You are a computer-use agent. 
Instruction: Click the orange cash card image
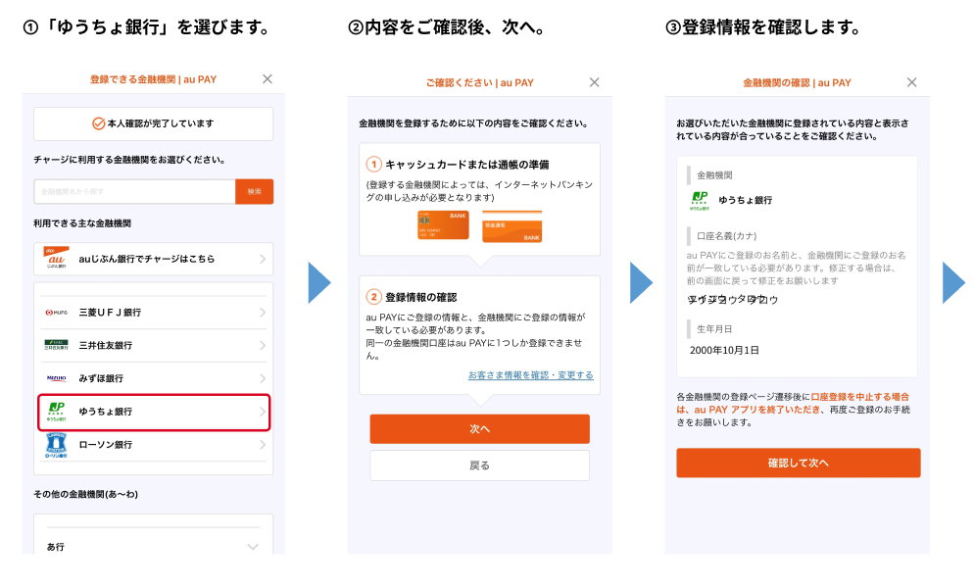click(443, 226)
